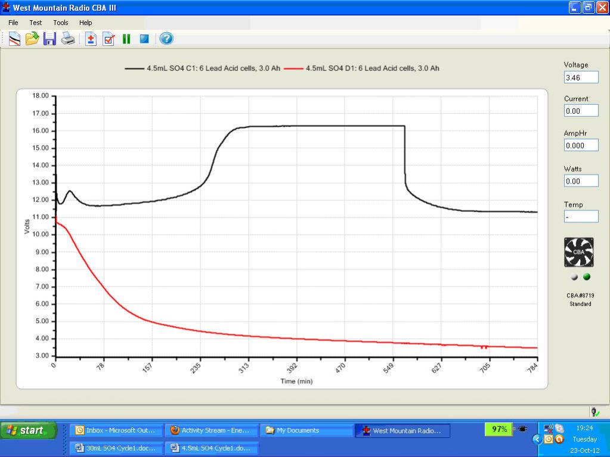Image resolution: width=610 pixels, height=457 pixels.
Task: Click the Voltage readout field showing 3.46
Action: click(581, 77)
